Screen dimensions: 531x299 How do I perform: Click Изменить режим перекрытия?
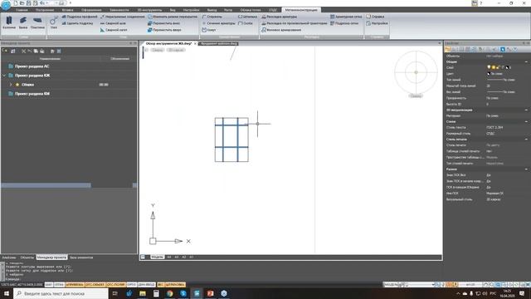[x=173, y=17]
